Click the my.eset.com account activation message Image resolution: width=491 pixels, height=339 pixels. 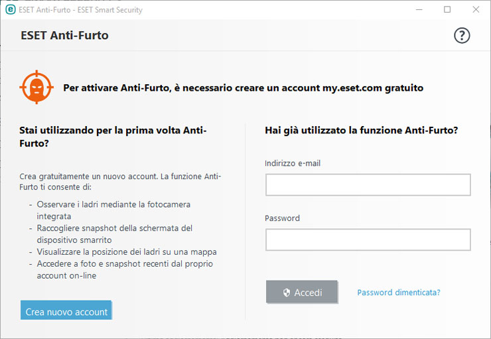tap(243, 88)
